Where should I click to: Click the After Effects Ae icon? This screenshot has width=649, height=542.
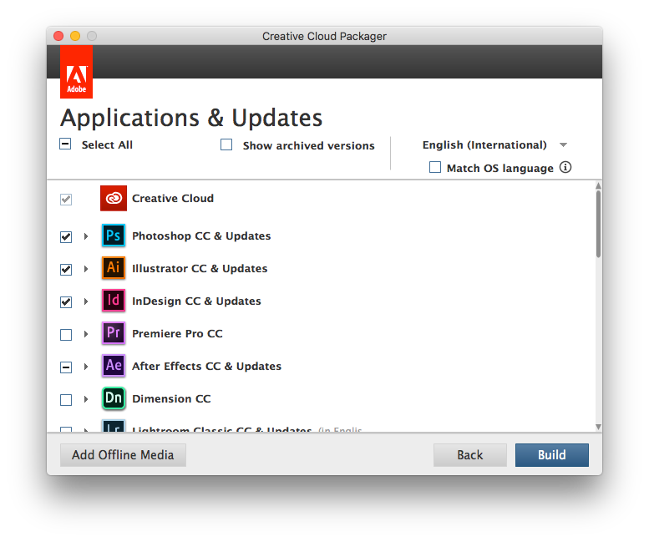(114, 366)
